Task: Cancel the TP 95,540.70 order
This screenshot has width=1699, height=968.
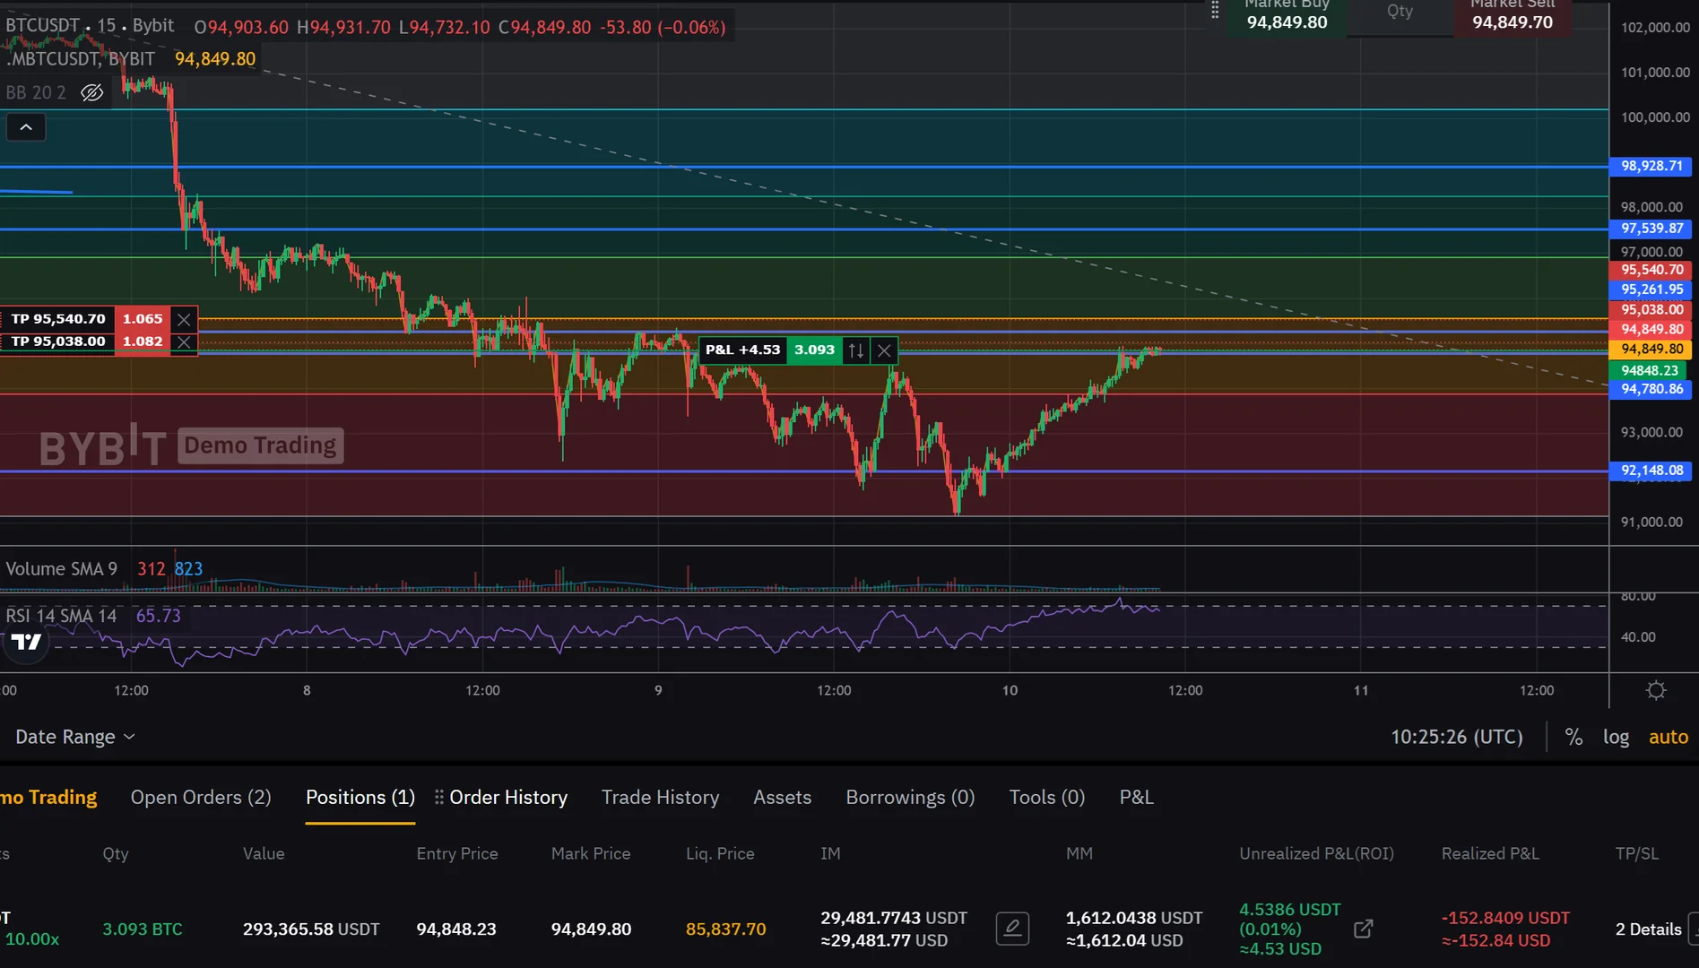Action: coord(184,319)
